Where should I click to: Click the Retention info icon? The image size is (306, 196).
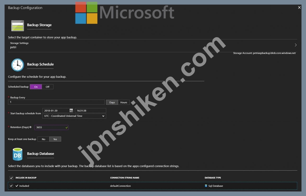(x=30, y=127)
